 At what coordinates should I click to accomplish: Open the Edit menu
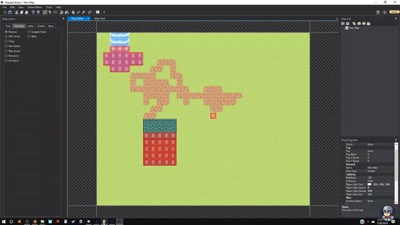[x=12, y=7]
